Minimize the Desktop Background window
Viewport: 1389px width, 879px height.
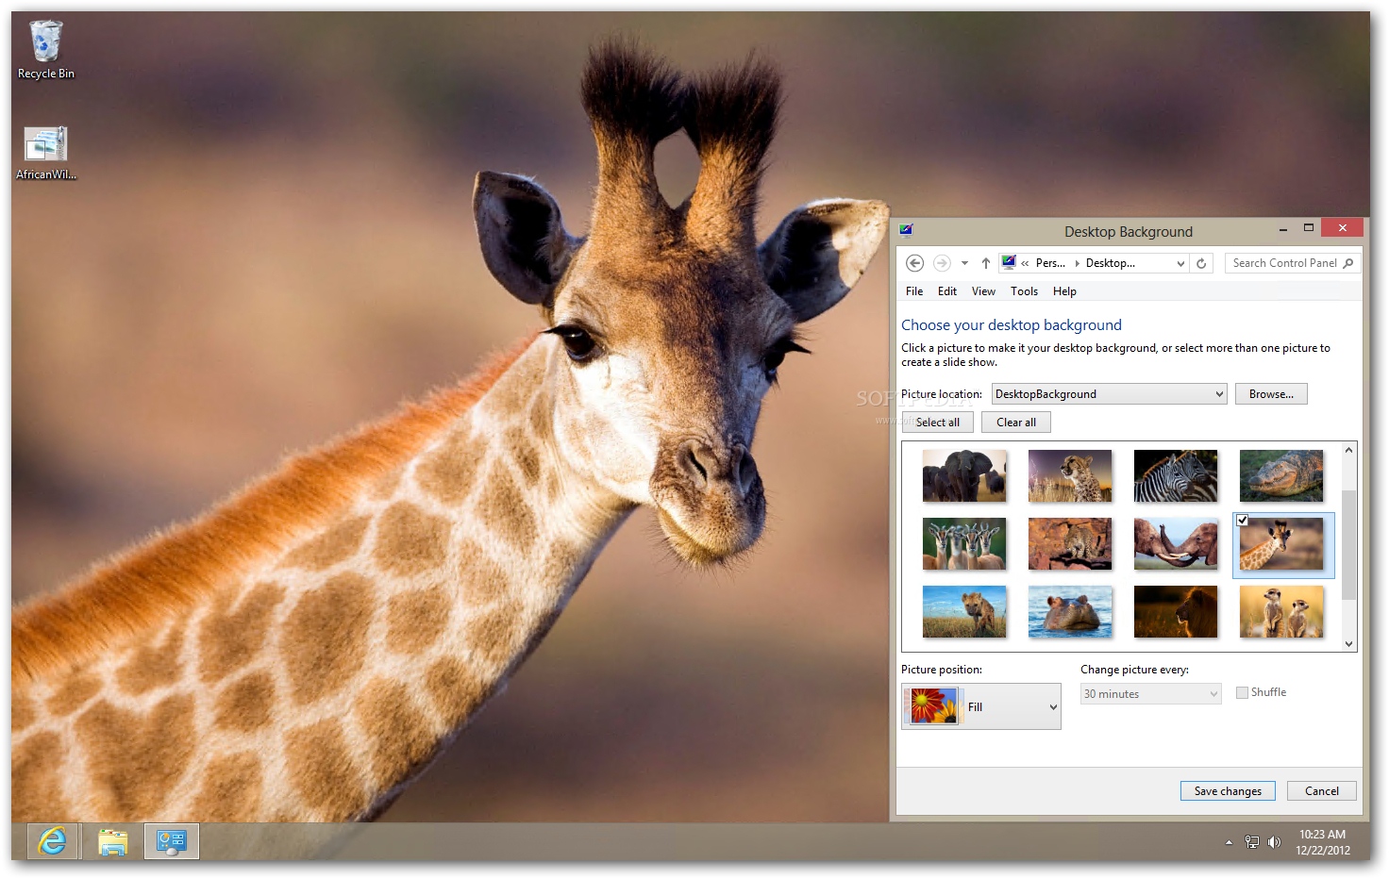pyautogui.click(x=1283, y=228)
